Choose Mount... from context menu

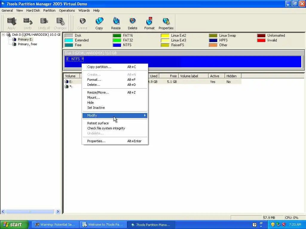[115, 98]
